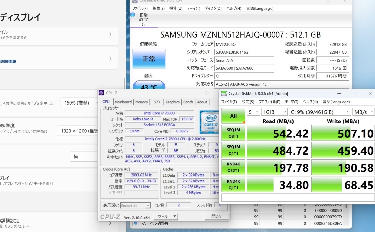Open CrystalDiskMark ヘルプ(H) menu

click(x=310, y=102)
